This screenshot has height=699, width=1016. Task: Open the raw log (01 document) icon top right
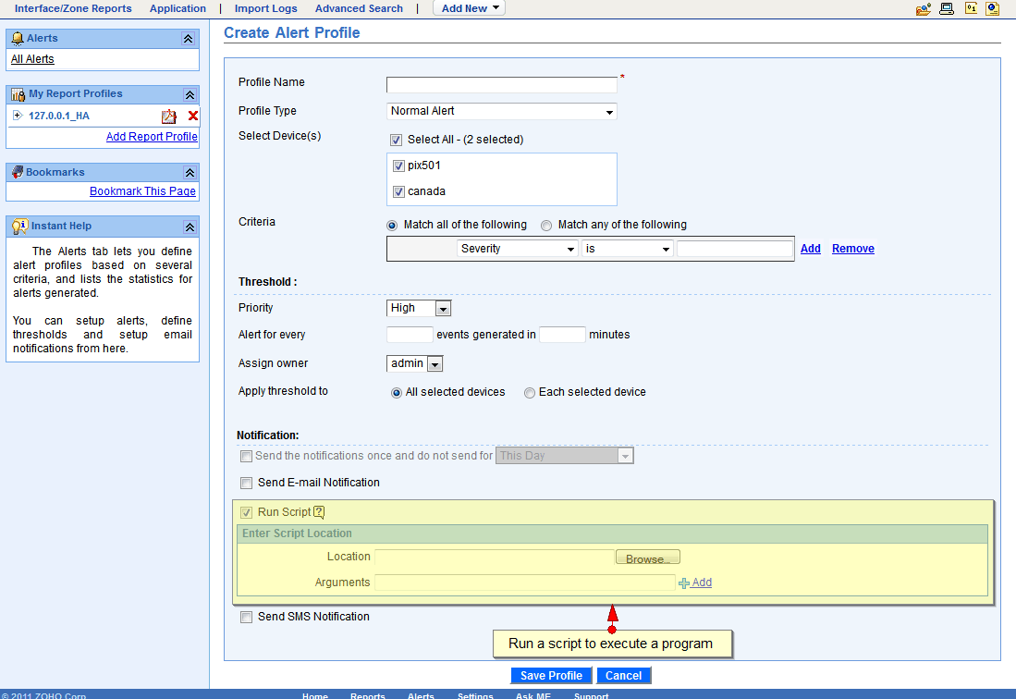coord(971,8)
